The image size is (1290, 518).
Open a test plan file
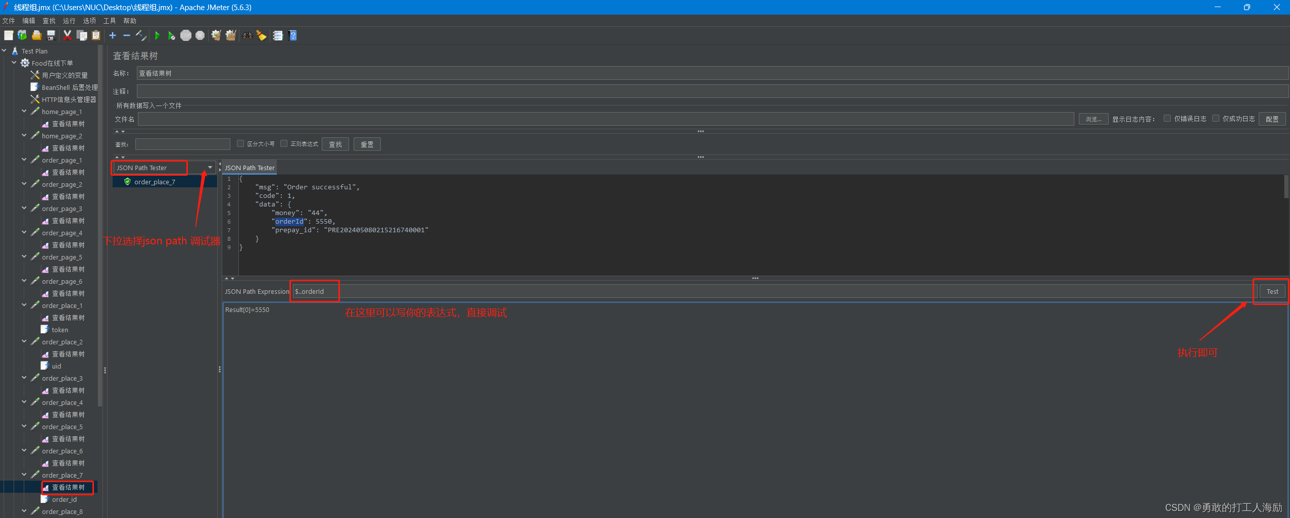click(x=36, y=35)
